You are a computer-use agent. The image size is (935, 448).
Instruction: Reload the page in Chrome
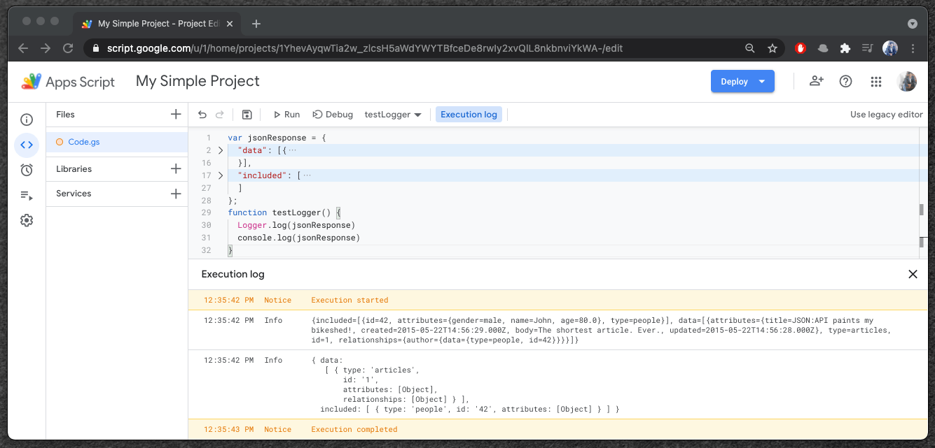click(68, 48)
